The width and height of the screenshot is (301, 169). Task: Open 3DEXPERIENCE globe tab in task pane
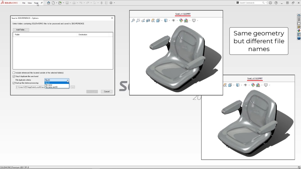[x=299, y=38]
